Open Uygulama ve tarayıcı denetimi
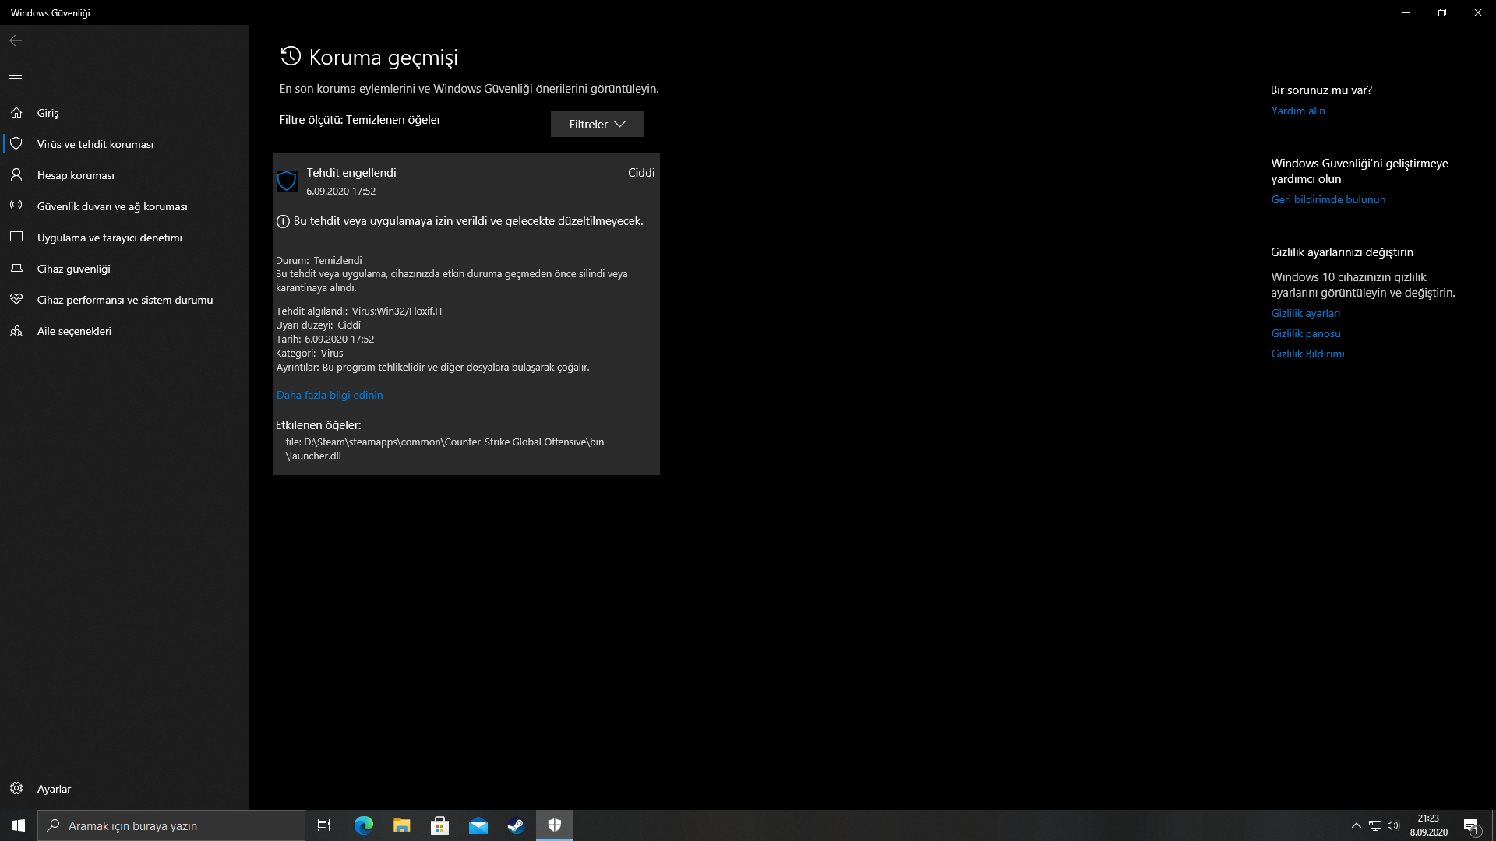1496x841 pixels. click(109, 238)
